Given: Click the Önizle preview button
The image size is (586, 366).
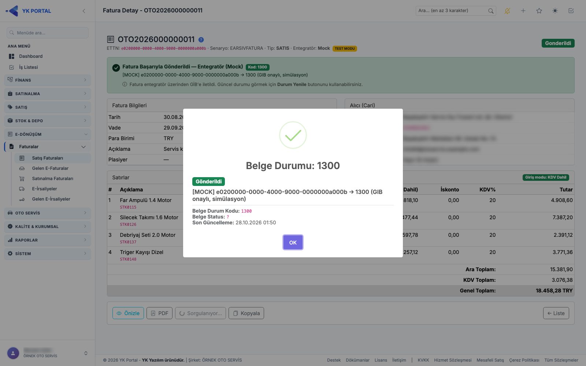Looking at the screenshot, I should tap(128, 313).
